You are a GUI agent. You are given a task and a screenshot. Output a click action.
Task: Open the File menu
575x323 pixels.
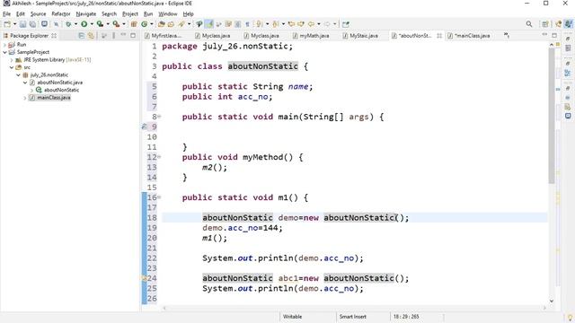(x=6, y=14)
